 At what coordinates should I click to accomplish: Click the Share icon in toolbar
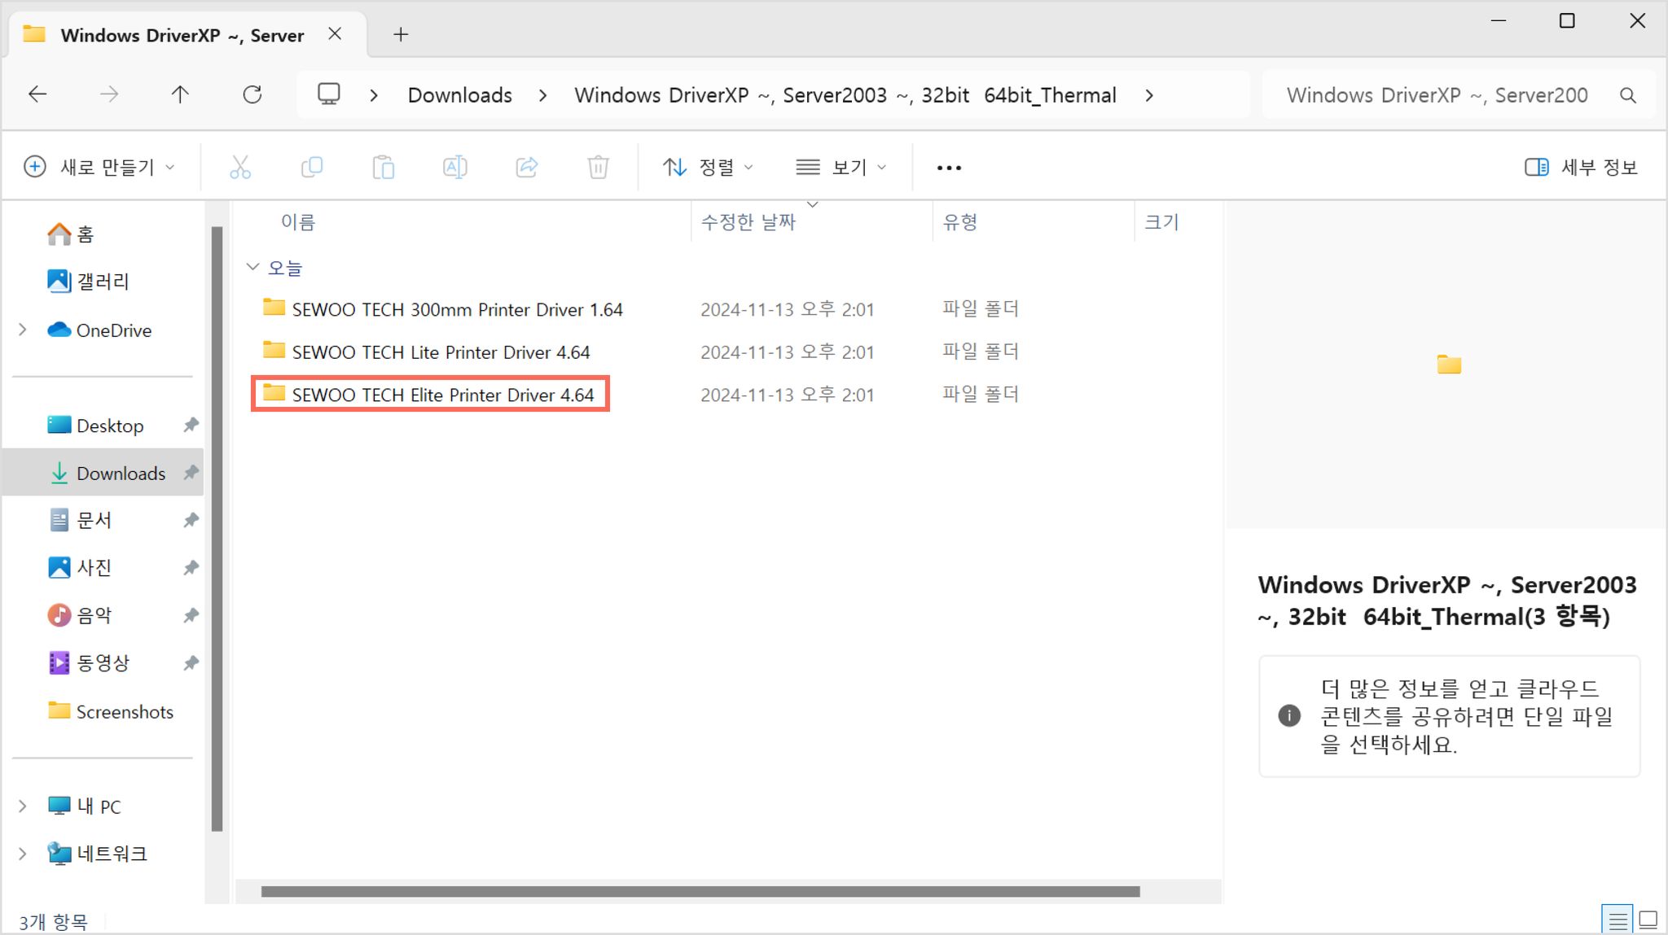pyautogui.click(x=527, y=167)
